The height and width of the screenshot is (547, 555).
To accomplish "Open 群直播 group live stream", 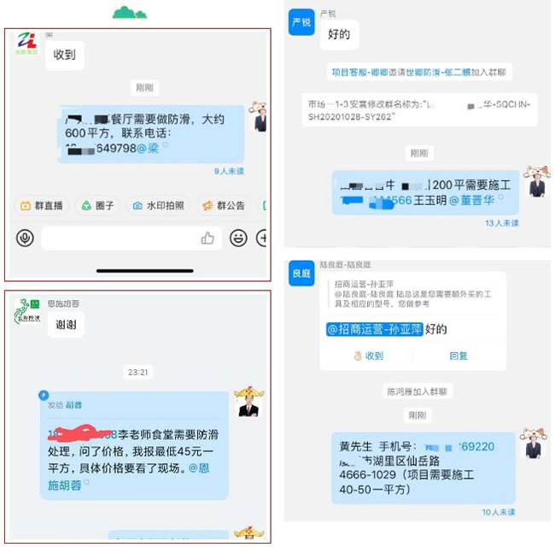I will coord(42,205).
